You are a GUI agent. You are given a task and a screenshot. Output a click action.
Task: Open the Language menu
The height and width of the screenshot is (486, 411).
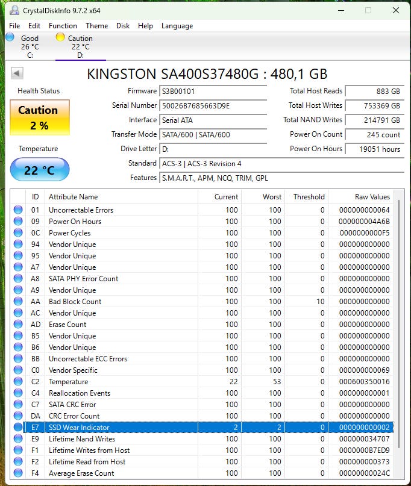coord(177,26)
